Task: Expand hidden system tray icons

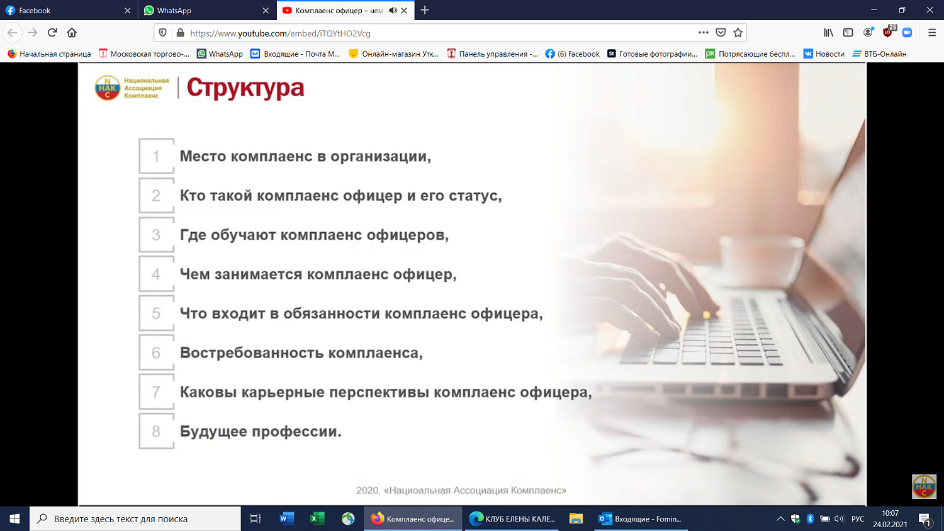Action: point(781,518)
